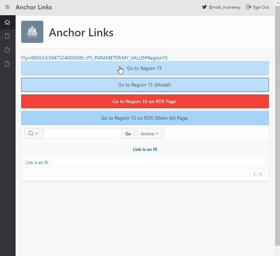This screenshot has width=280, height=256.
Task: Focus the interactive report search field
Action: point(82,134)
